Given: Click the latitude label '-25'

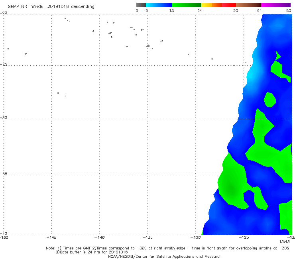Looking at the screenshot, I should 4,64.
